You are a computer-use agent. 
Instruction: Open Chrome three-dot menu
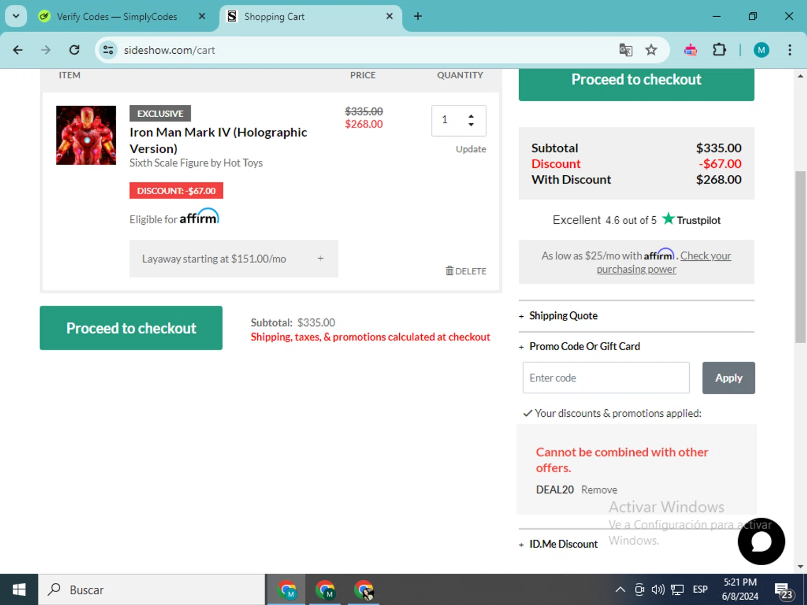click(790, 50)
